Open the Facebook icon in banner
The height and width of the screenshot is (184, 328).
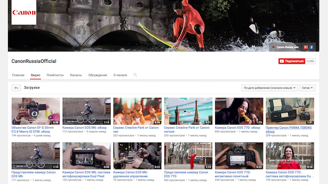pos(311,47)
